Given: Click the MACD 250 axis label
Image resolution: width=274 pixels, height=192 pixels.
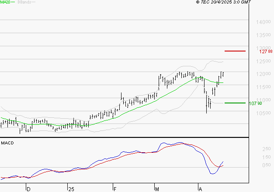Looking at the screenshot, I should [x=267, y=149].
